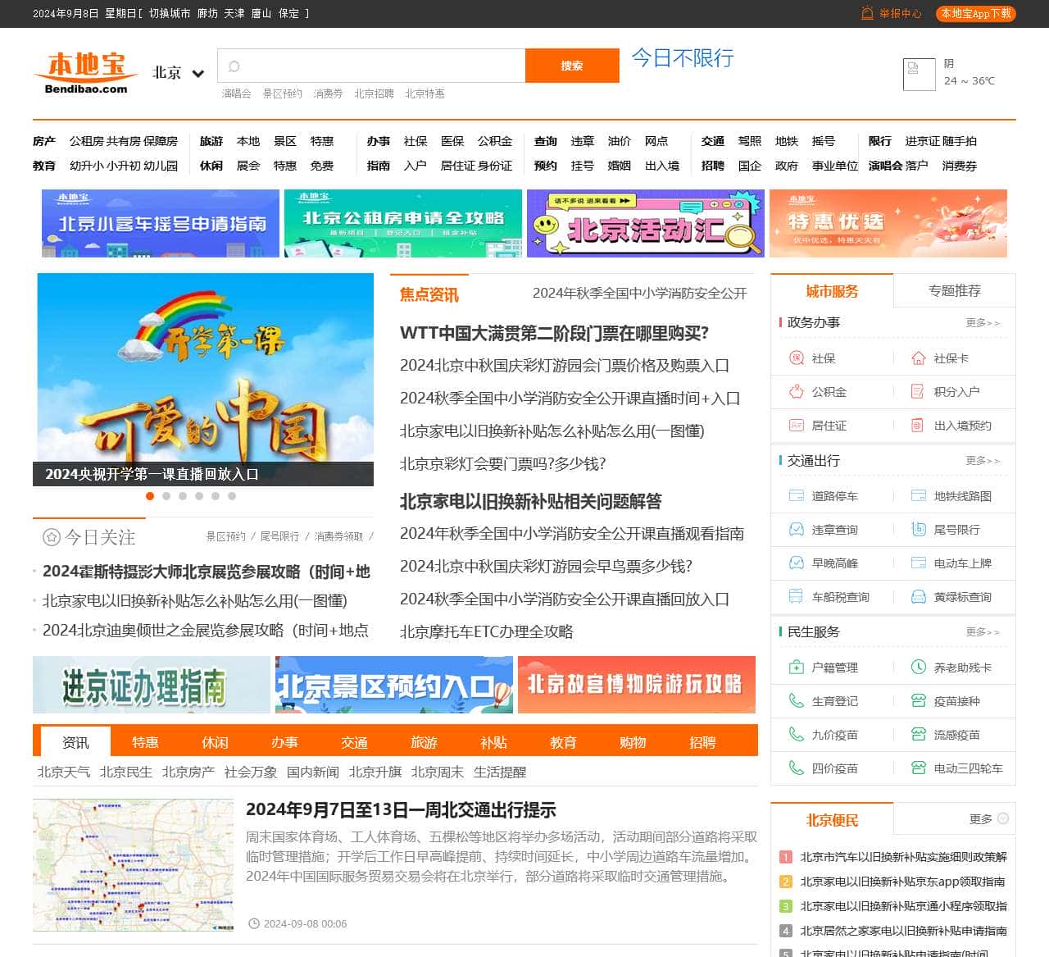Select the first orange carousel dot
The image size is (1049, 957).
(150, 496)
